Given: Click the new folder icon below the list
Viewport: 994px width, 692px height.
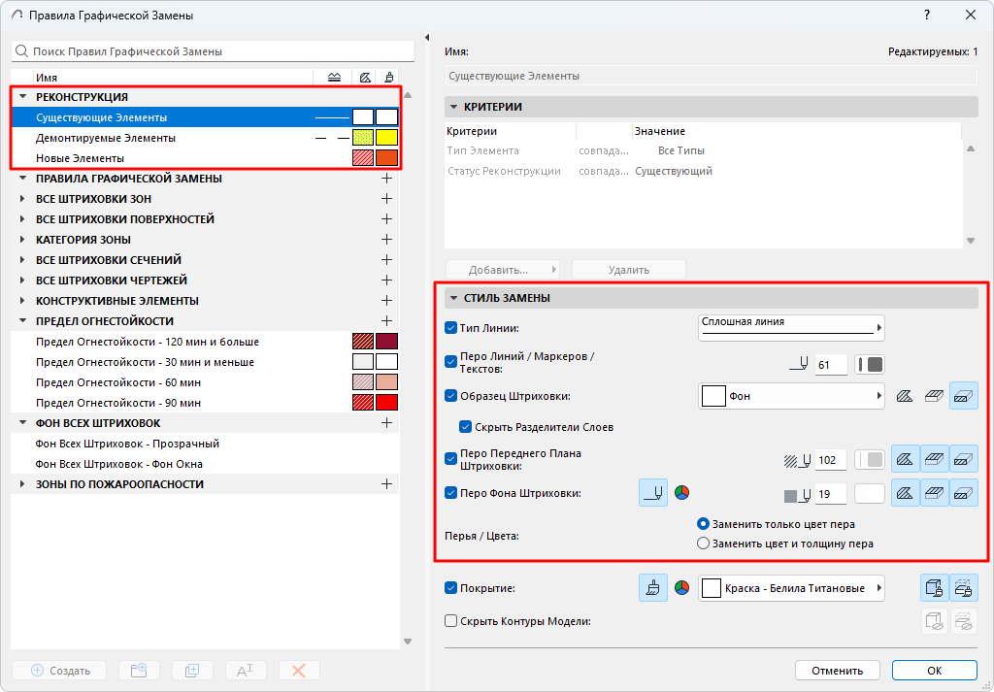Looking at the screenshot, I should pos(139,671).
